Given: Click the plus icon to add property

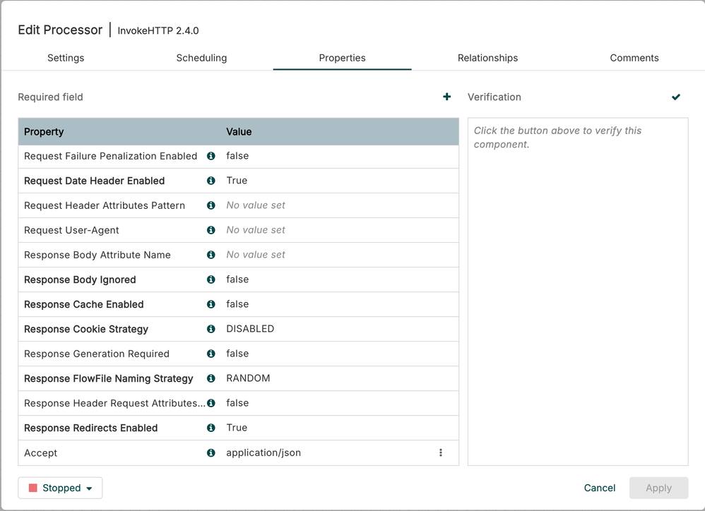Looking at the screenshot, I should click(446, 97).
